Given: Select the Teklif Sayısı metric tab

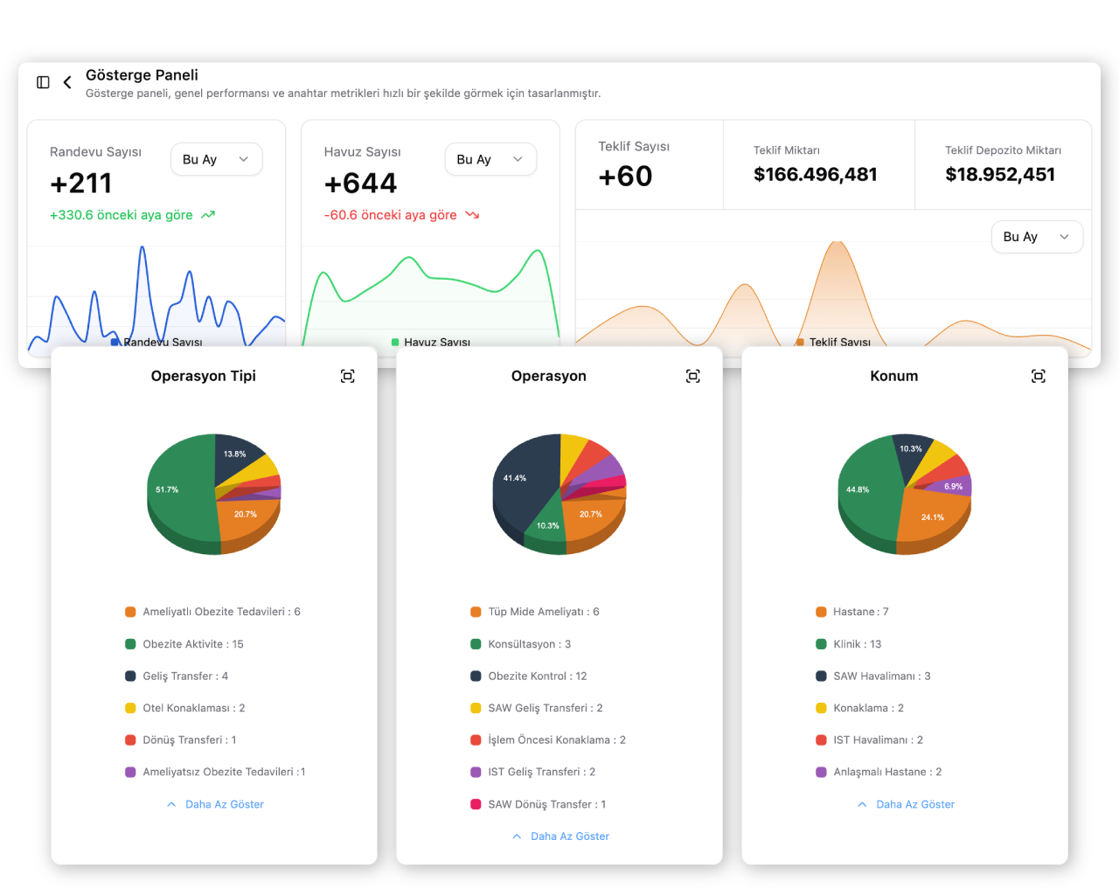Looking at the screenshot, I should [x=649, y=164].
